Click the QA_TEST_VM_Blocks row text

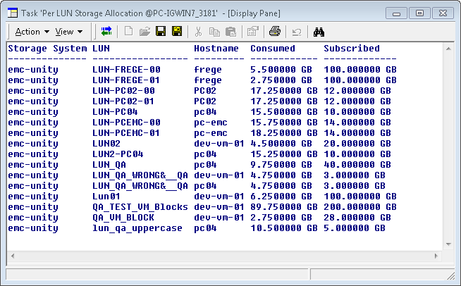pyautogui.click(x=140, y=207)
